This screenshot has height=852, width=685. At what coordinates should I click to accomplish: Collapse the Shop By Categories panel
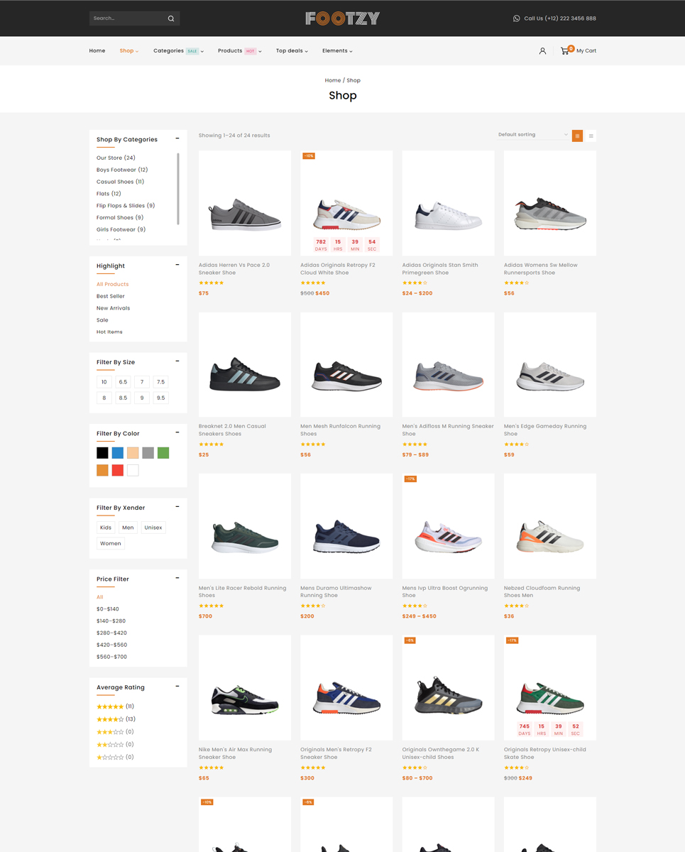177,139
